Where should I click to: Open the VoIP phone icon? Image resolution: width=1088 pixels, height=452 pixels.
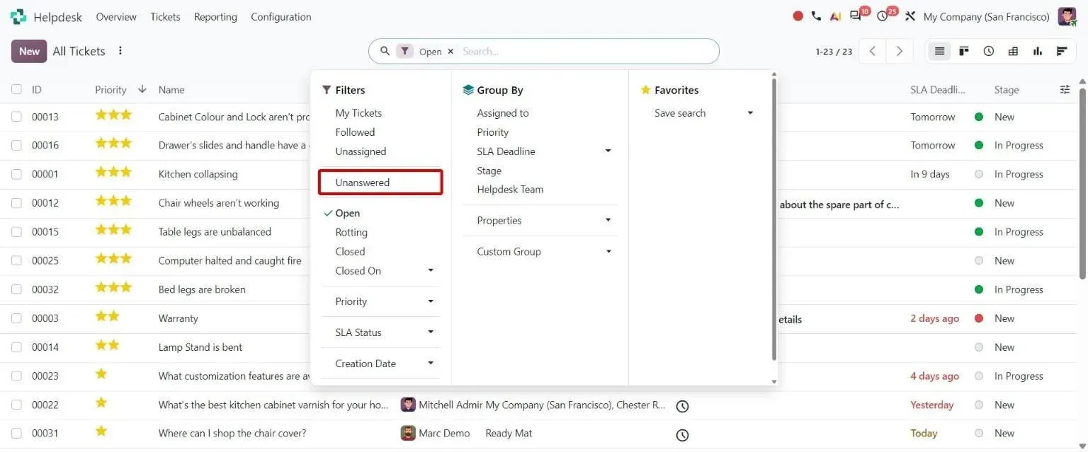[817, 16]
